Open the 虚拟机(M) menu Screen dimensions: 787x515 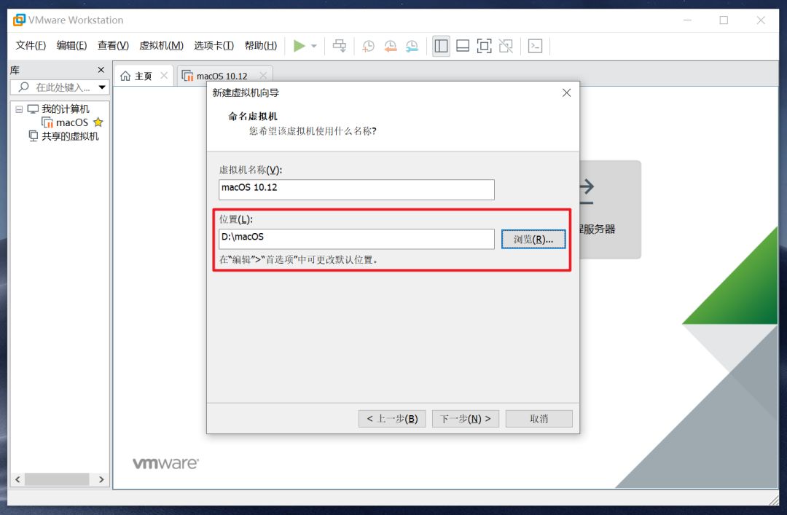tap(161, 46)
